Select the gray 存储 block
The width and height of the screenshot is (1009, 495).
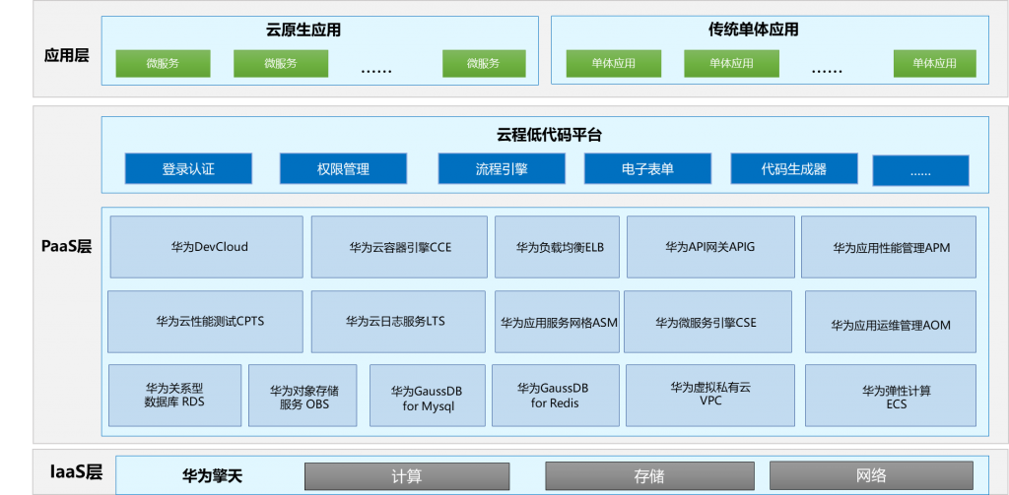tap(648, 476)
